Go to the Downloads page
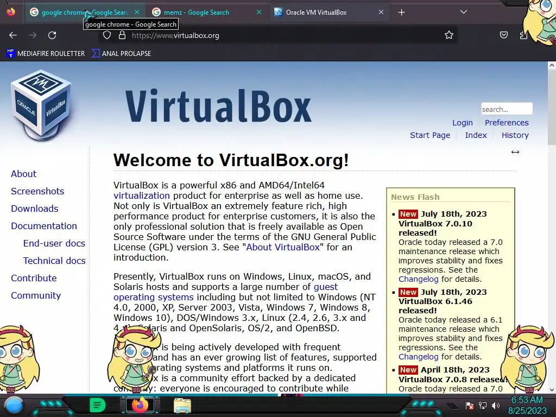 34,208
